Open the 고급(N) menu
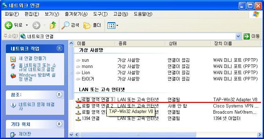Image resolution: width=264 pixels, height=139 pixels. click(121, 14)
